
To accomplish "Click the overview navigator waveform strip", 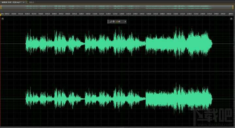I will click(x=117, y=7).
